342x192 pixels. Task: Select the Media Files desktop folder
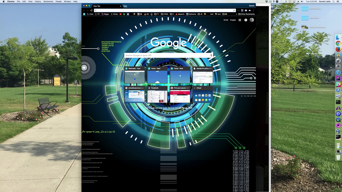tap(310, 18)
